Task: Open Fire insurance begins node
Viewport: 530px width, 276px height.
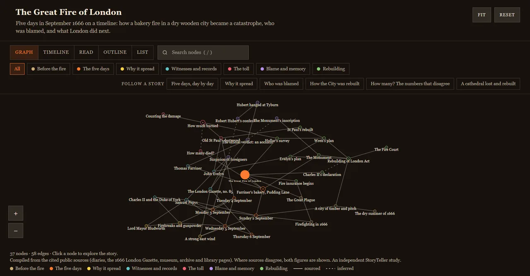Action: pos(296,181)
